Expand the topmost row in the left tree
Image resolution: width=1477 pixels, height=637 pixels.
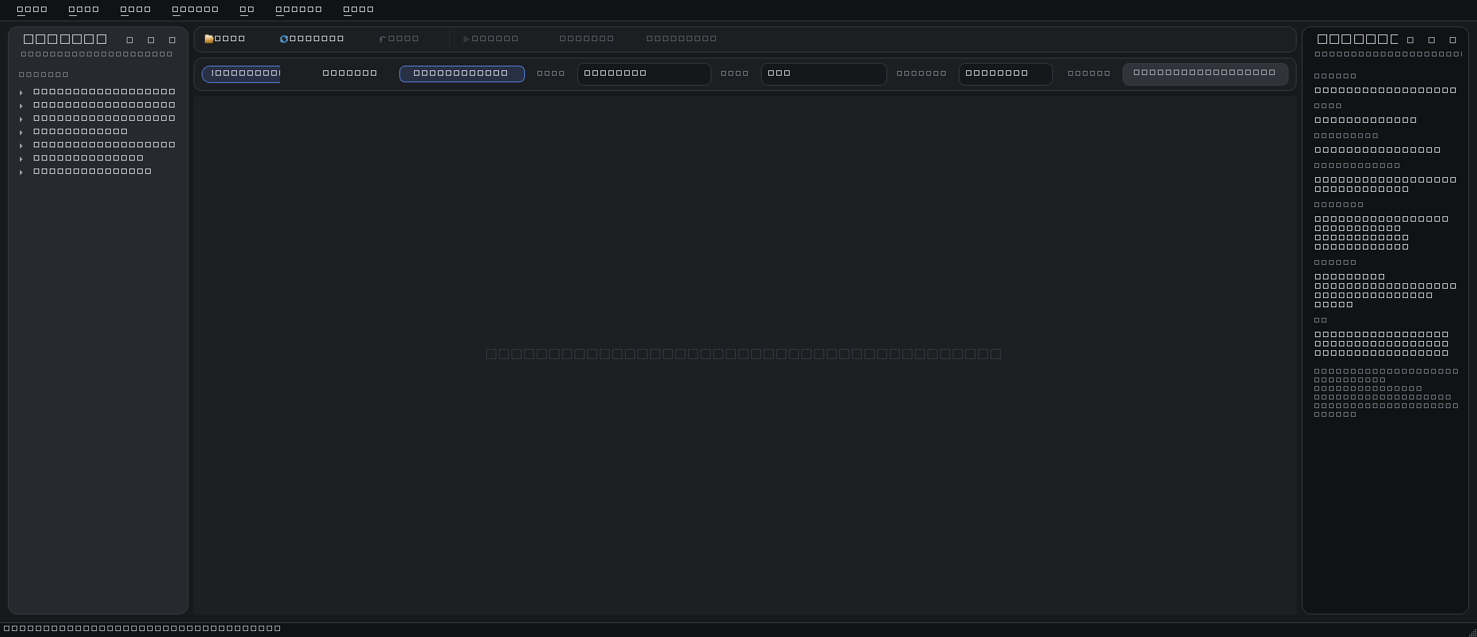point(21,92)
